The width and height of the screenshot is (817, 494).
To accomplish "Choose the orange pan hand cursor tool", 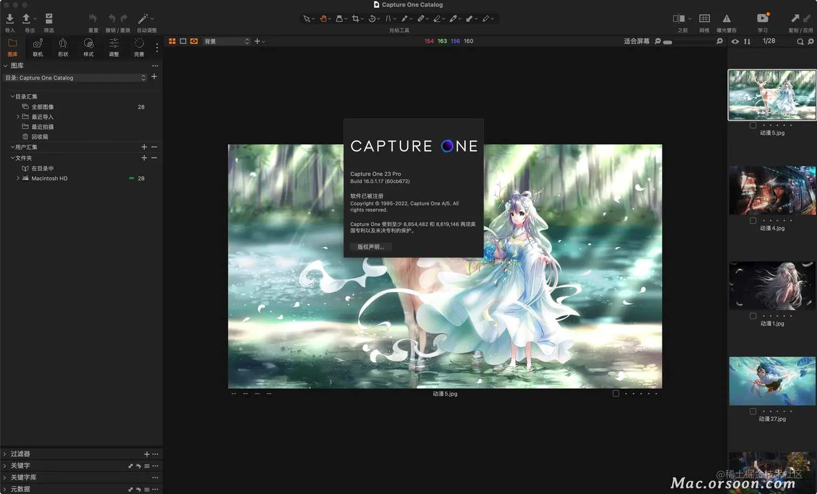I will (323, 18).
